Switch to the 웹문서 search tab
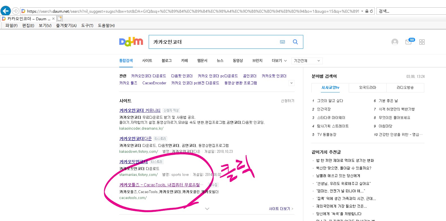 [x=202, y=61]
